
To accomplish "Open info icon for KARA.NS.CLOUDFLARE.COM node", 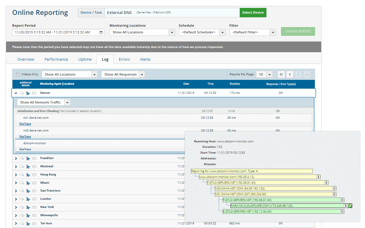I will (346, 206).
